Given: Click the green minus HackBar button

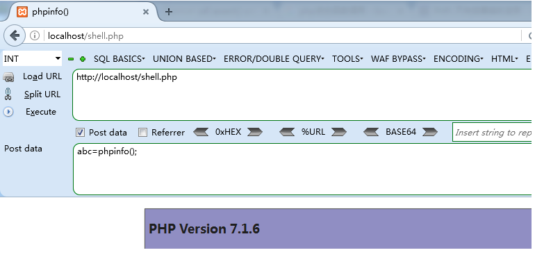Looking at the screenshot, I should [x=71, y=59].
